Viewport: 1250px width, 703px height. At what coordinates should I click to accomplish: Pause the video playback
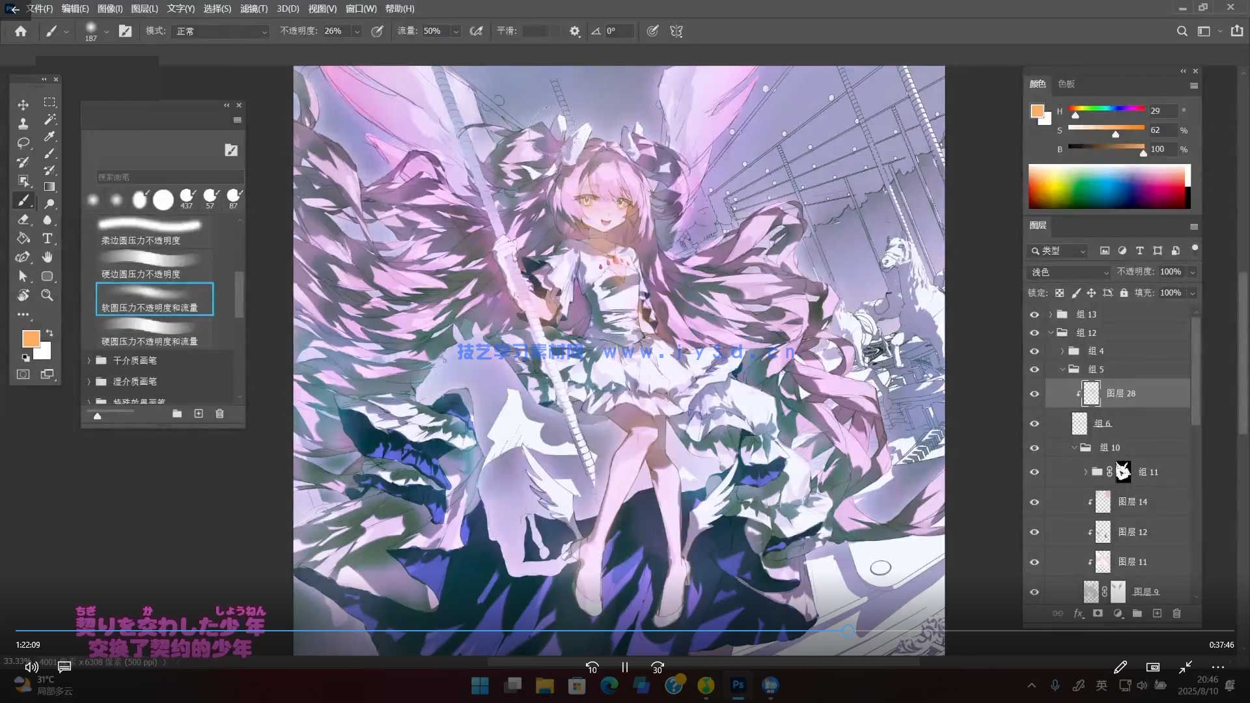tap(624, 667)
